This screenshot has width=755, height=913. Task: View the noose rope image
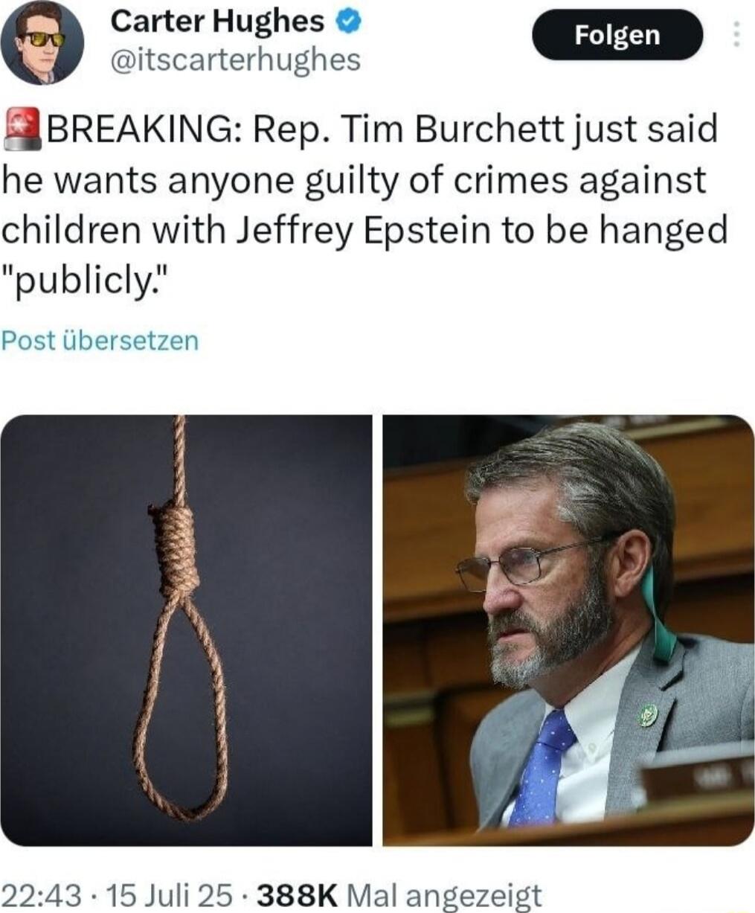tap(186, 630)
